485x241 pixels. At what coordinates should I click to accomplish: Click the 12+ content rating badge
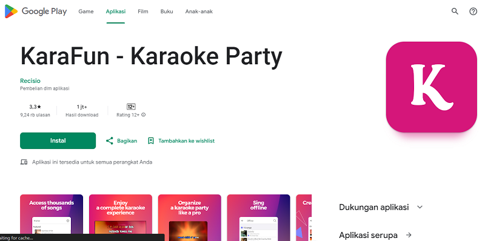point(131,107)
